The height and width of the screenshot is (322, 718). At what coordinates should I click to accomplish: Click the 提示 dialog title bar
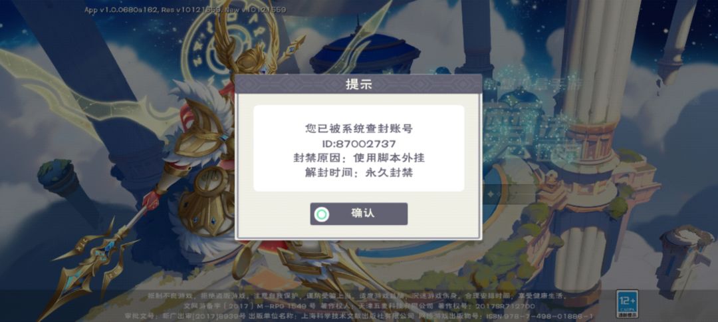[358, 84]
